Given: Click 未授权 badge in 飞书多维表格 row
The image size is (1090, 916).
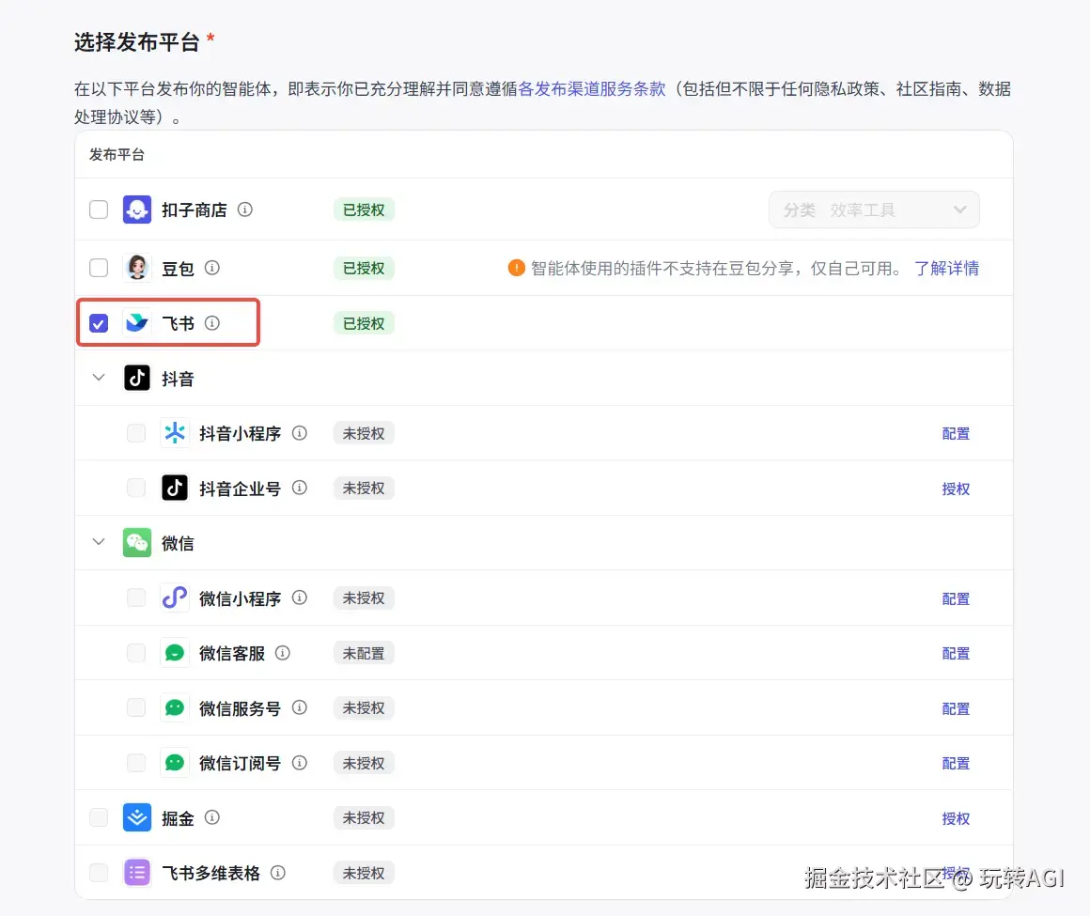Looking at the screenshot, I should pos(364,873).
